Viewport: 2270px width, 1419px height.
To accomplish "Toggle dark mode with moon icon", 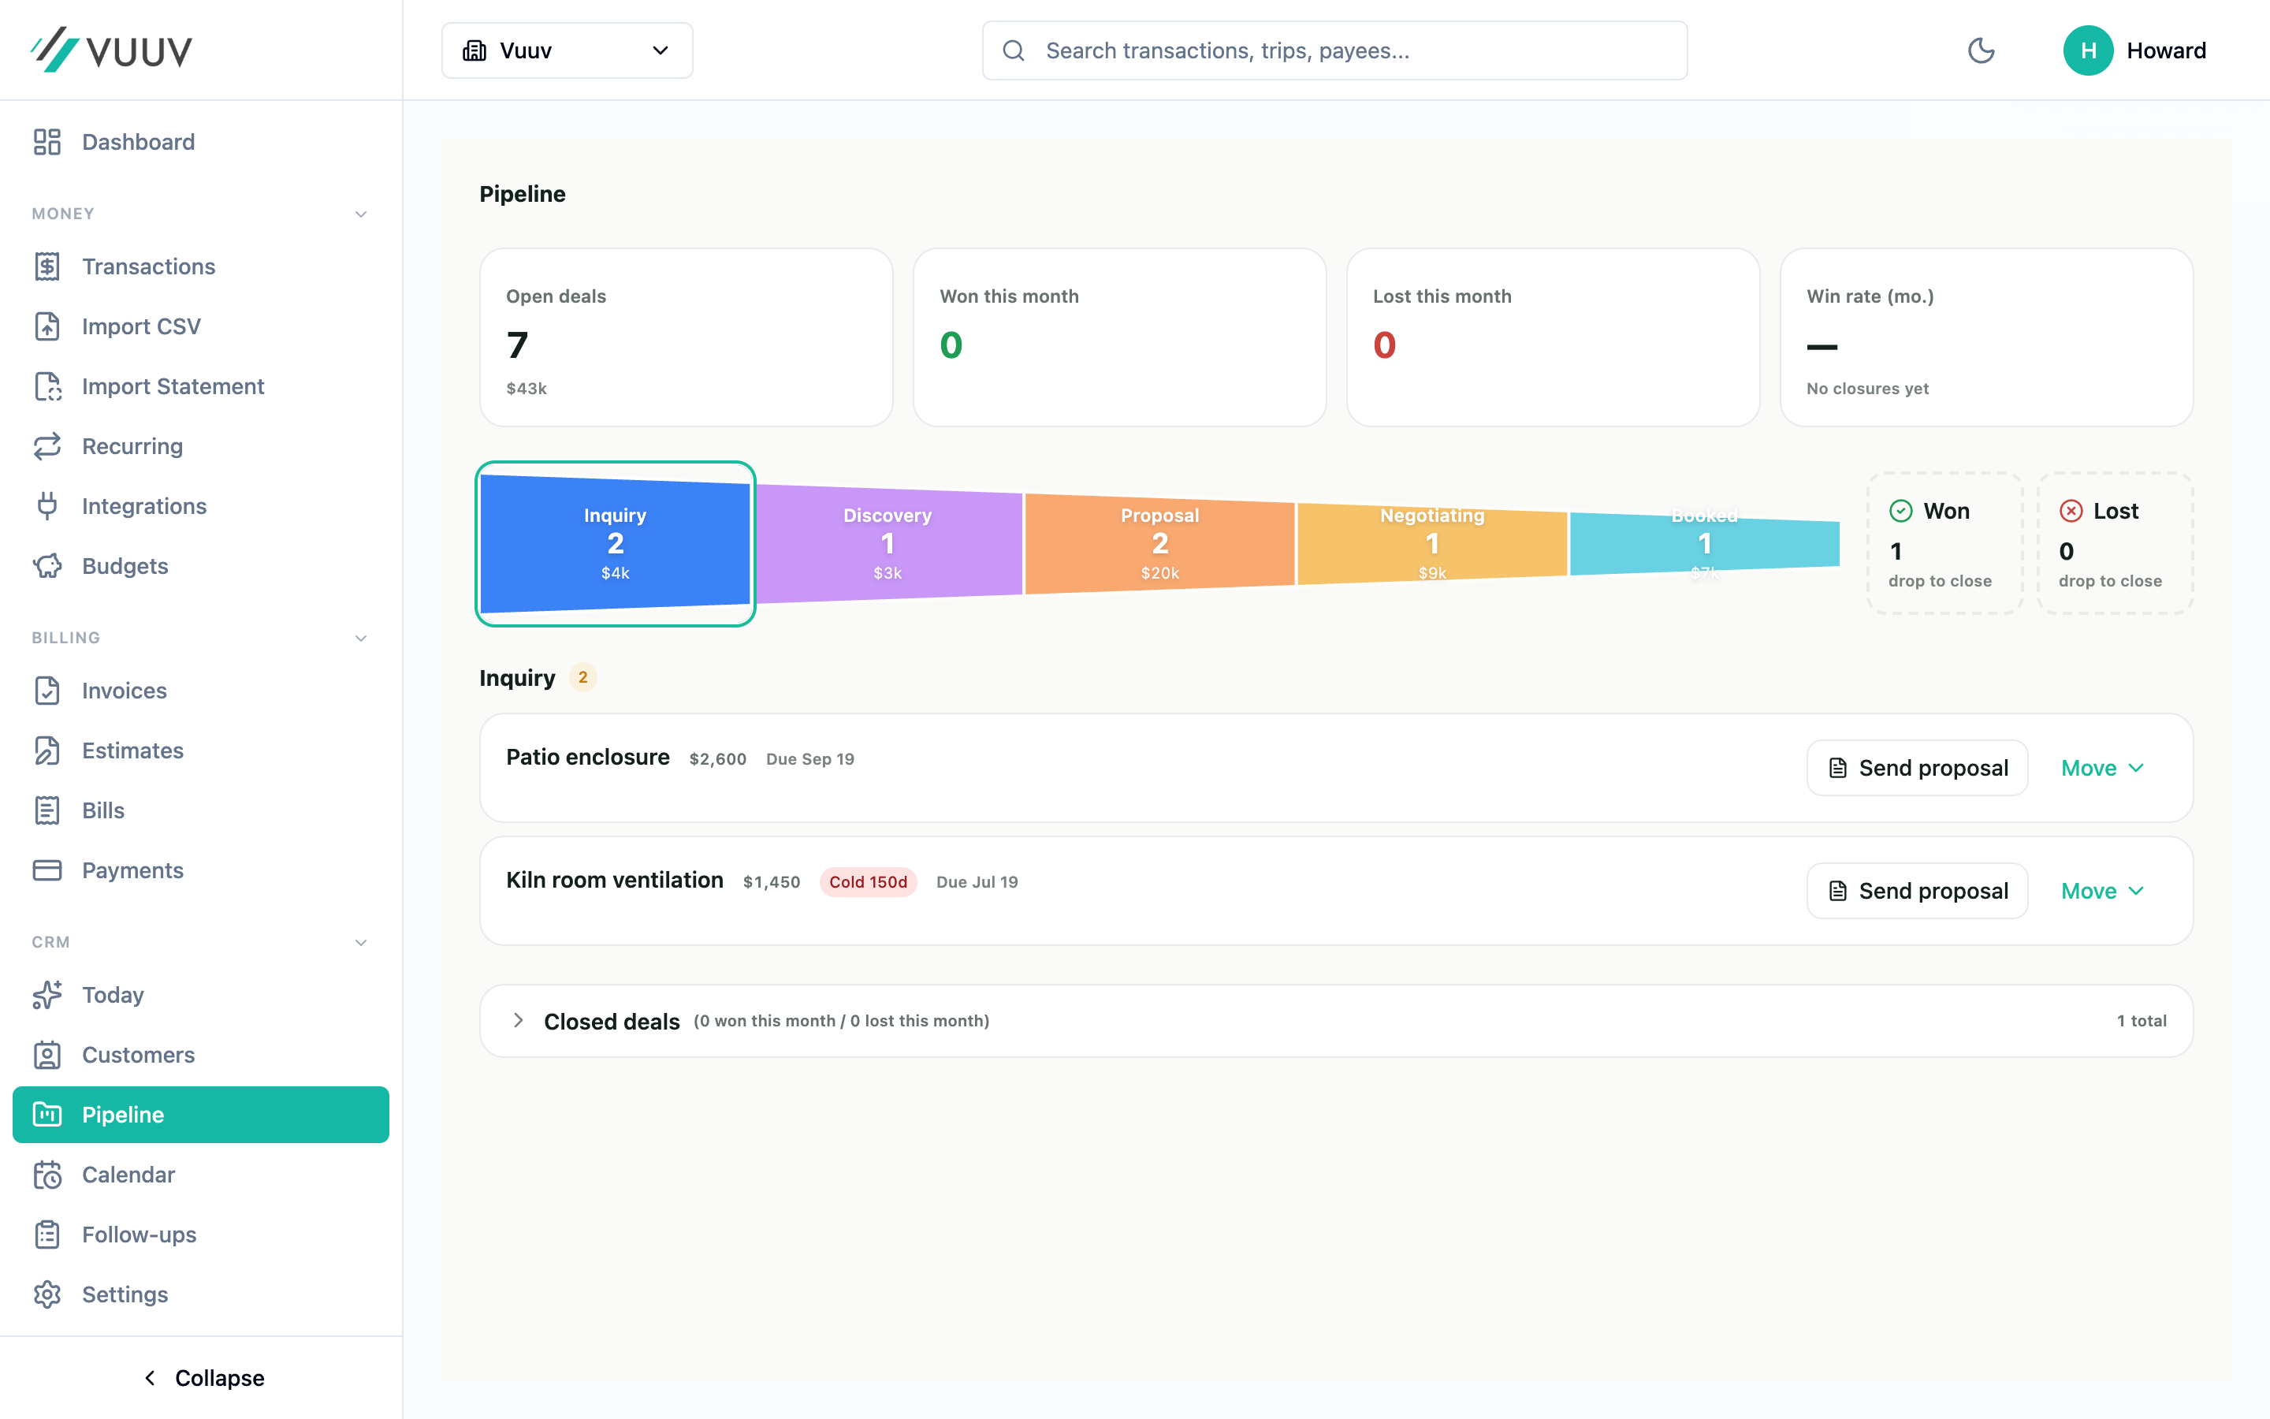I will click(1981, 50).
